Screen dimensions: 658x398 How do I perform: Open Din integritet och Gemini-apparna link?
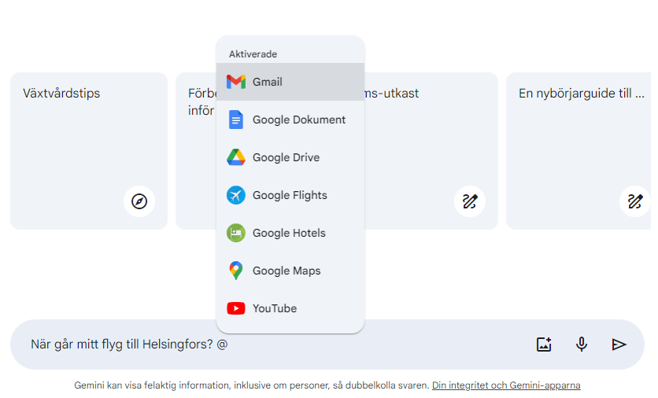click(506, 385)
